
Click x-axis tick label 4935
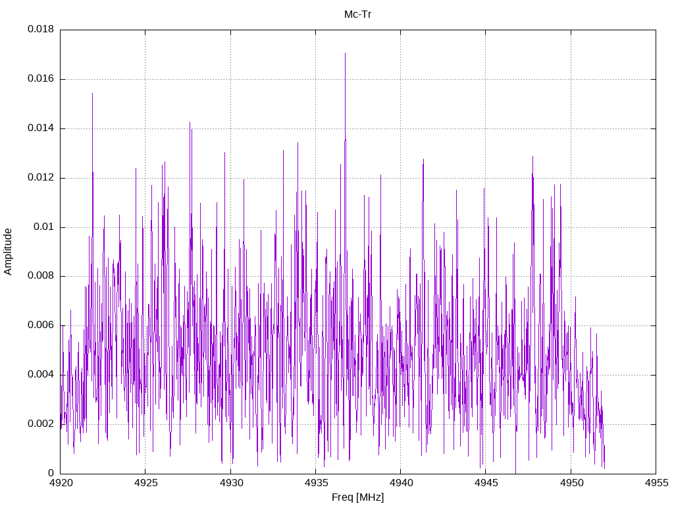(315, 483)
